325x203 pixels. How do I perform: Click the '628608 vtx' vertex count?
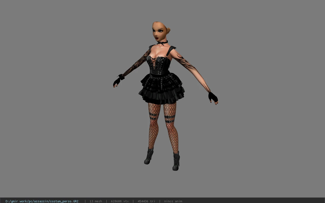[120, 201]
